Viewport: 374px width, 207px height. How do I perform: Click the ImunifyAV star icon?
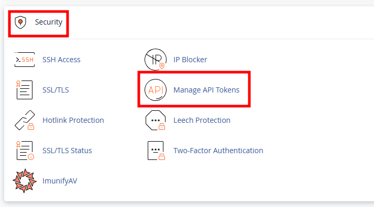[25, 181]
